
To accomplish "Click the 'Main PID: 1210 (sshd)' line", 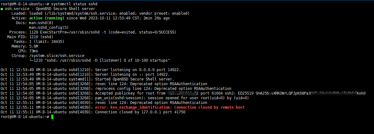I will pos(30,37).
